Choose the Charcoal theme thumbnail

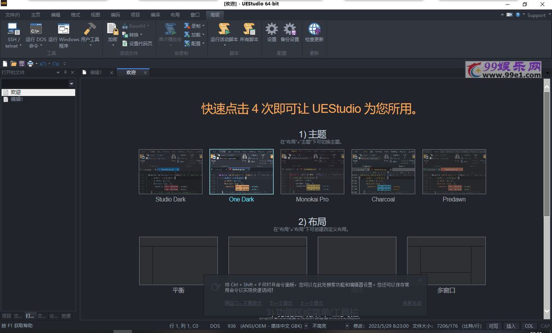(x=383, y=171)
